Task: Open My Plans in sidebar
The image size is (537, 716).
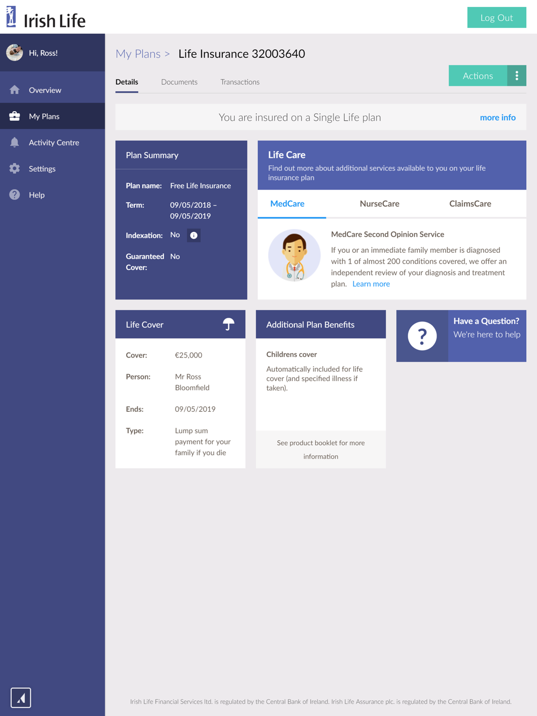Action: (x=52, y=116)
